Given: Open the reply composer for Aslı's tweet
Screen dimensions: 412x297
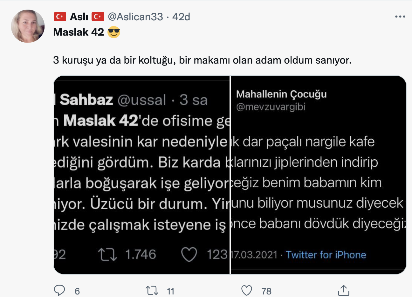Looking at the screenshot, I should tap(59, 290).
